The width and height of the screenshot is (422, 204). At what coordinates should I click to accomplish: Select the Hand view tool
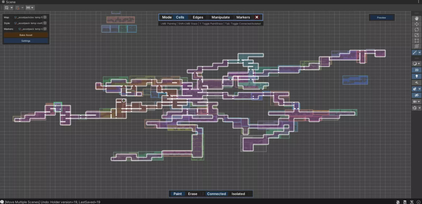click(417, 18)
